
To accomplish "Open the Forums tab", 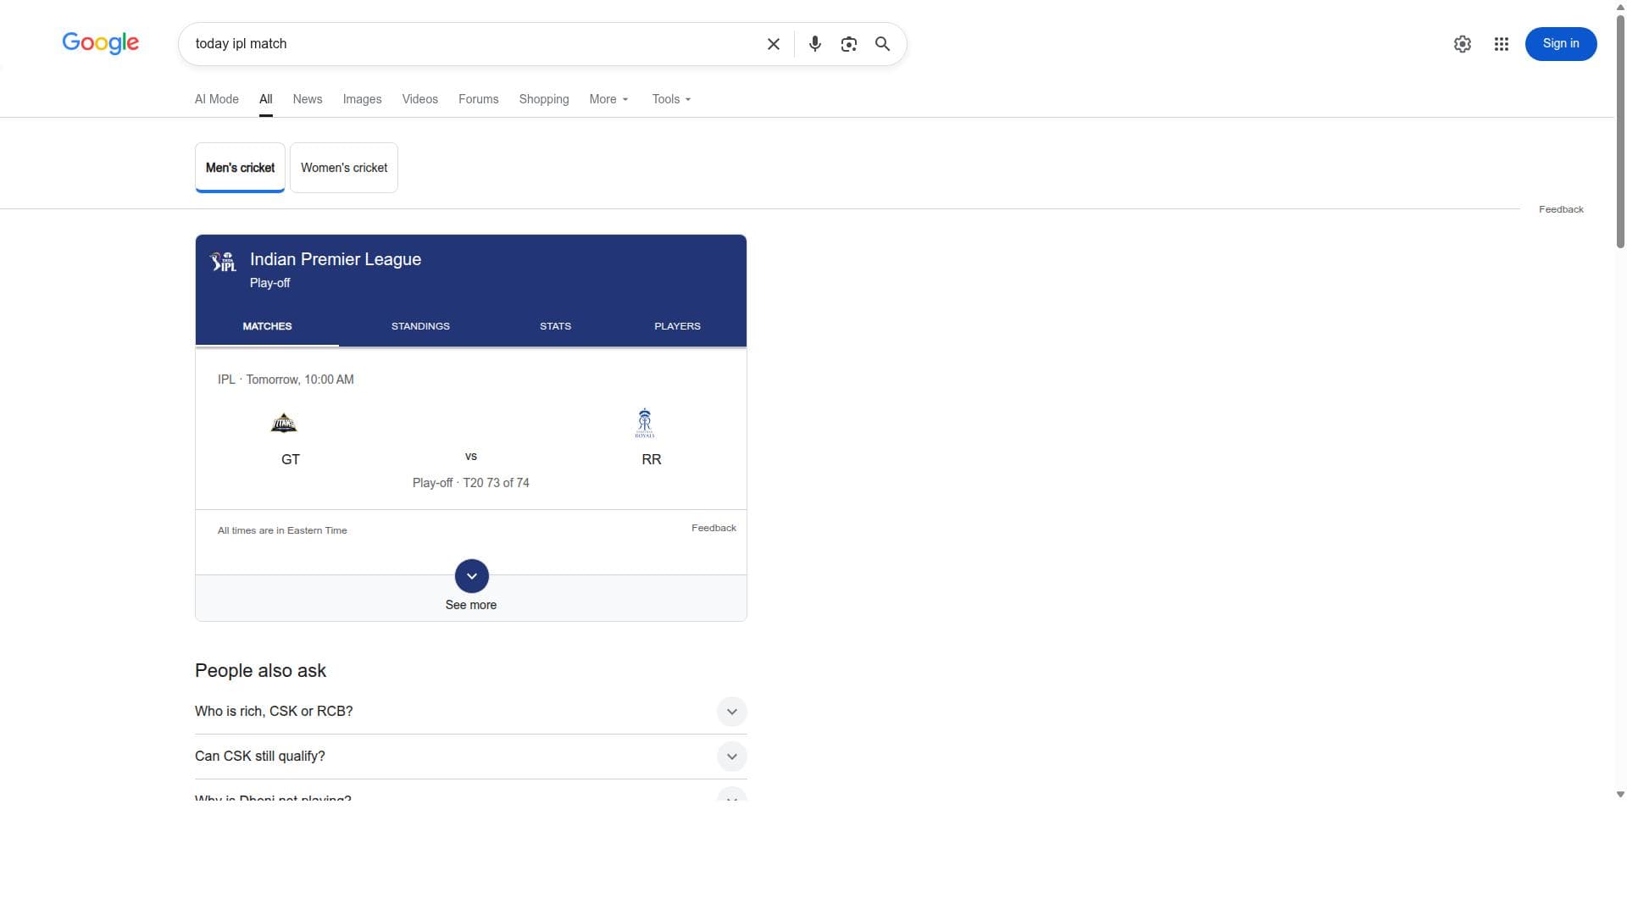I will tap(478, 99).
